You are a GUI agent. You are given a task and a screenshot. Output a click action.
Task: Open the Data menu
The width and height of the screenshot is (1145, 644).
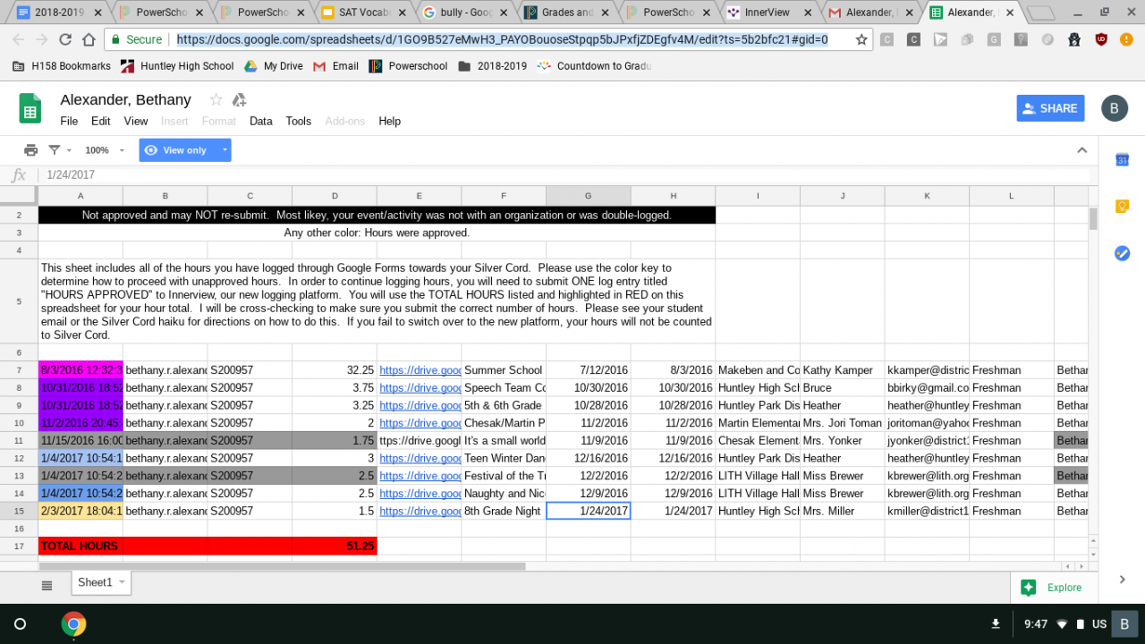click(260, 121)
